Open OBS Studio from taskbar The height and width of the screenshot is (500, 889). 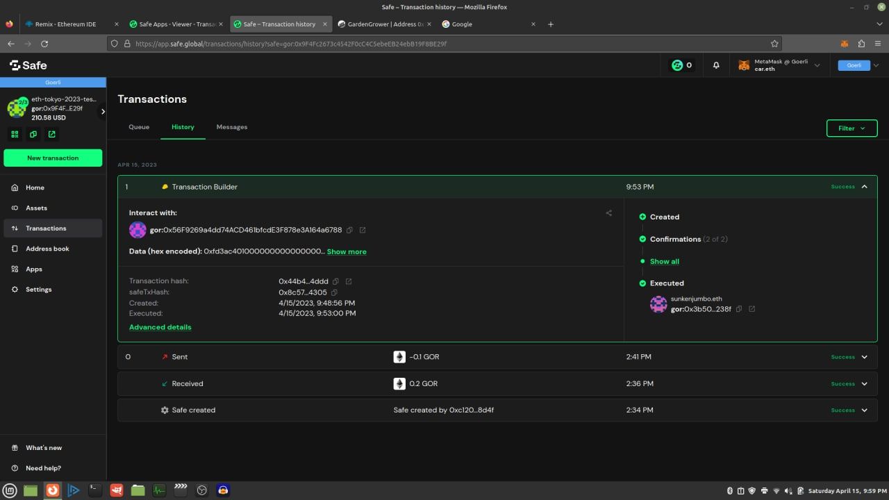tap(202, 490)
